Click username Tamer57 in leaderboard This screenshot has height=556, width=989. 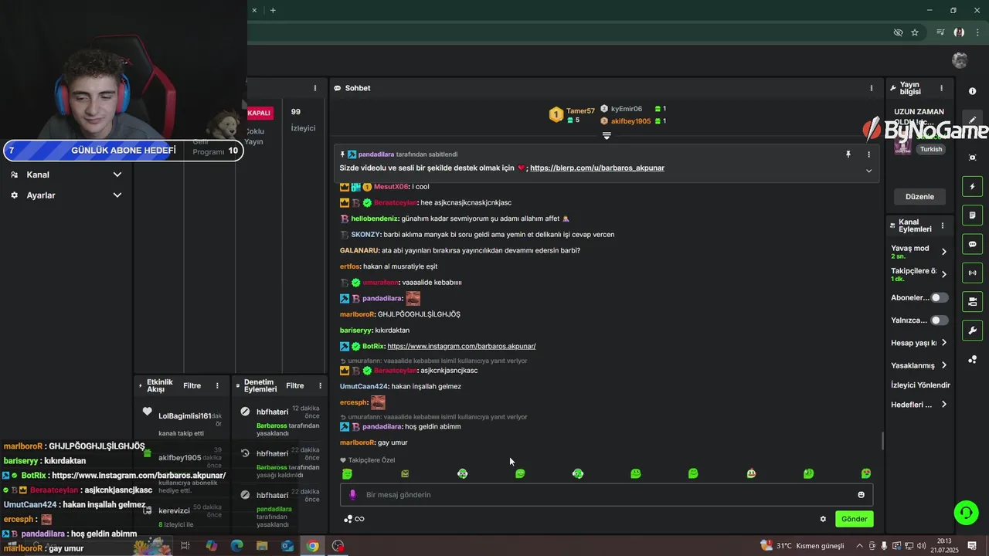tap(580, 111)
